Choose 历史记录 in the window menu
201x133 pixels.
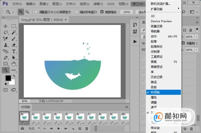tap(164, 77)
